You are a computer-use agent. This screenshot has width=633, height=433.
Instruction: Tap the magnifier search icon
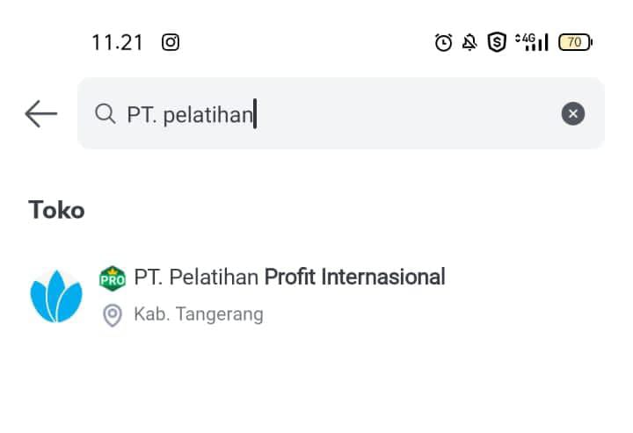pos(105,113)
